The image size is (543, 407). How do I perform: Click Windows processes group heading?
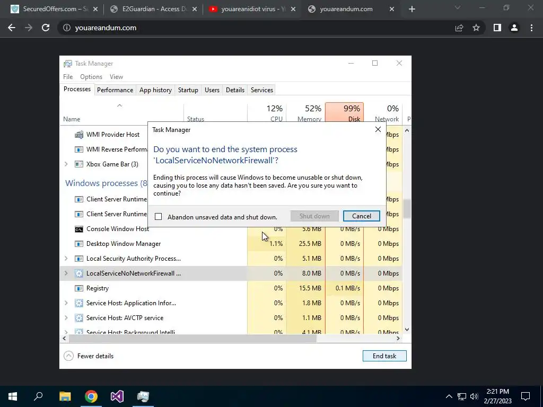tap(106, 183)
